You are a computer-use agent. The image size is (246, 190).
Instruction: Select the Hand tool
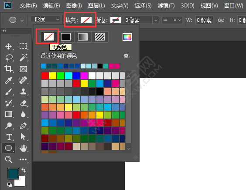[x=23, y=148]
